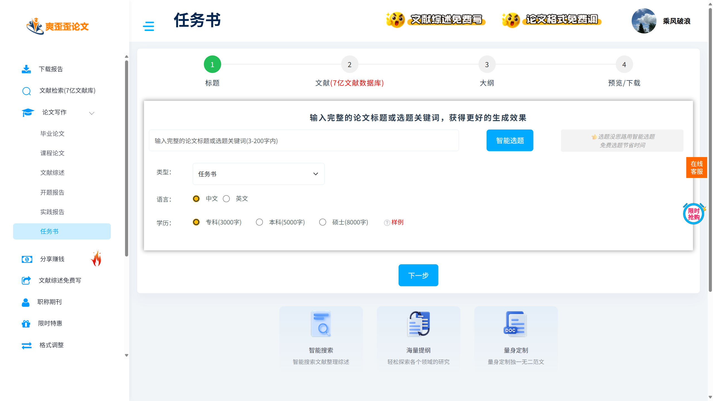Click the 限时抢购 round badge
713x401 pixels.
pos(694,214)
